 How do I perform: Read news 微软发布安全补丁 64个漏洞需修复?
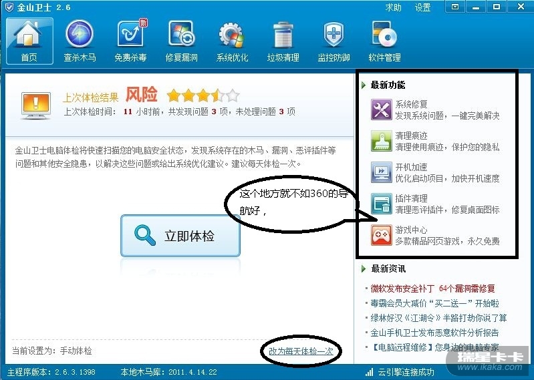coord(432,289)
